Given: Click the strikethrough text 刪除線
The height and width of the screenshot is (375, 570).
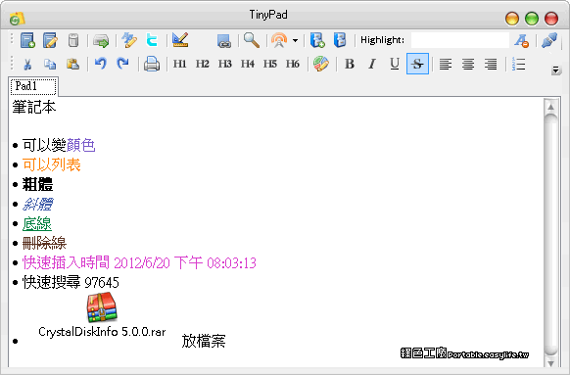Looking at the screenshot, I should coord(44,243).
